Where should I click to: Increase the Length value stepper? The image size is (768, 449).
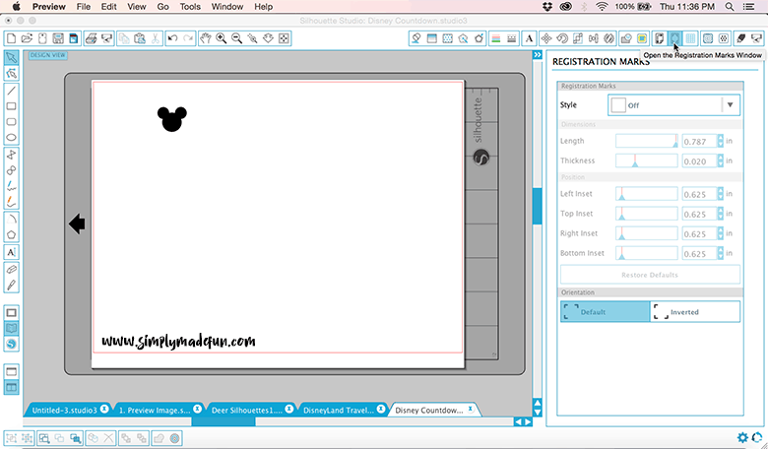click(x=720, y=138)
